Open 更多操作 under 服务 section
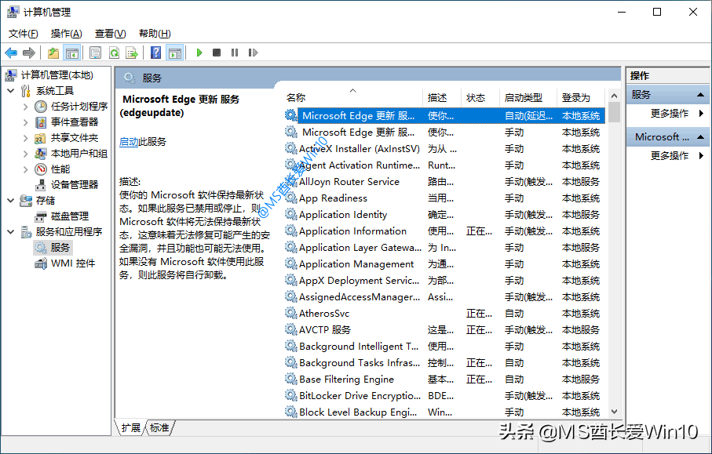 (670, 114)
